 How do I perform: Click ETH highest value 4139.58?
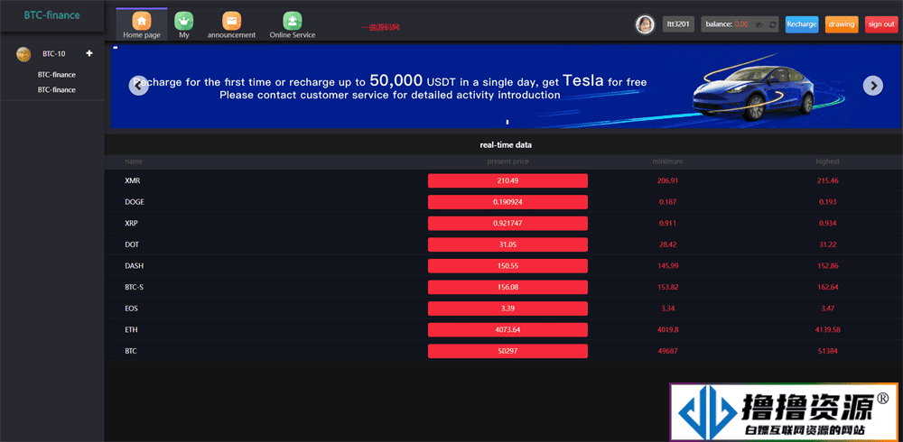(827, 330)
